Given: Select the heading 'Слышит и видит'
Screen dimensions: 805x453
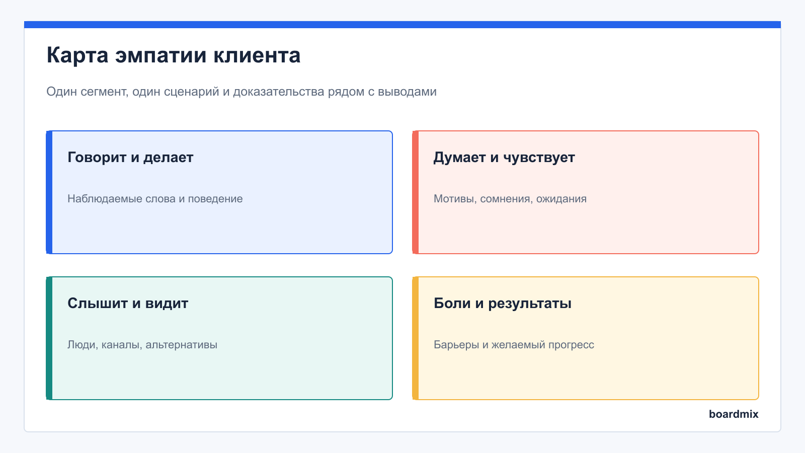Looking at the screenshot, I should click(x=128, y=304).
